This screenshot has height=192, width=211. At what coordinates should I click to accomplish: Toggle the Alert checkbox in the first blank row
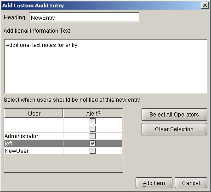click(92, 122)
